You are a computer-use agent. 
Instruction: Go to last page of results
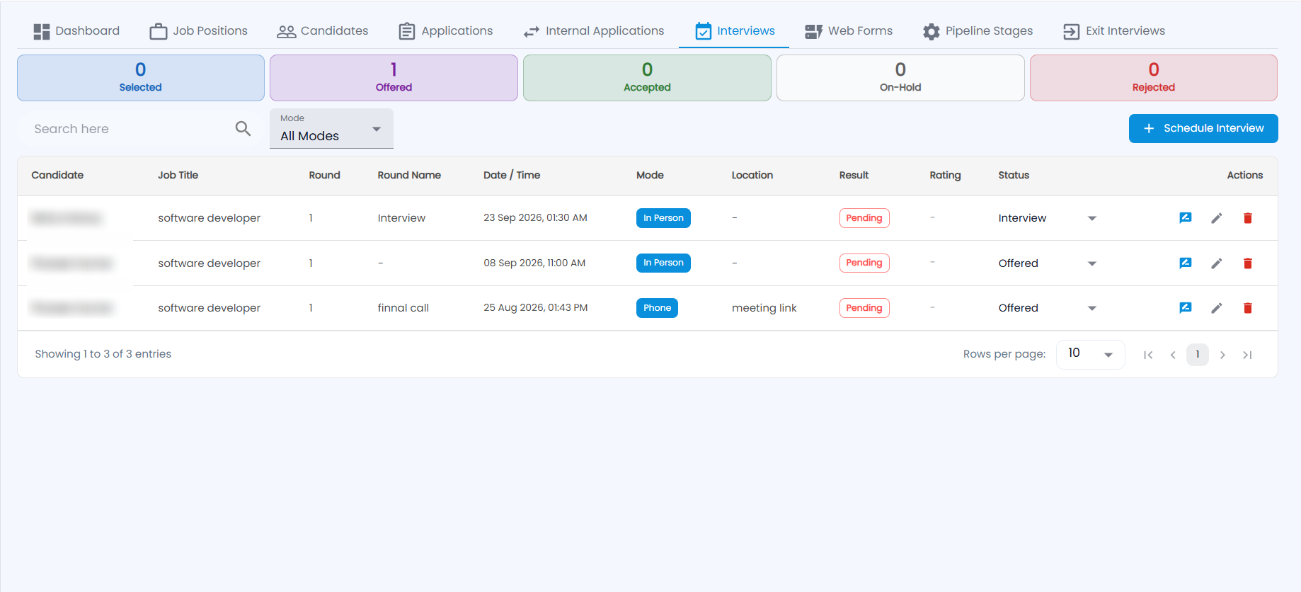click(1247, 355)
